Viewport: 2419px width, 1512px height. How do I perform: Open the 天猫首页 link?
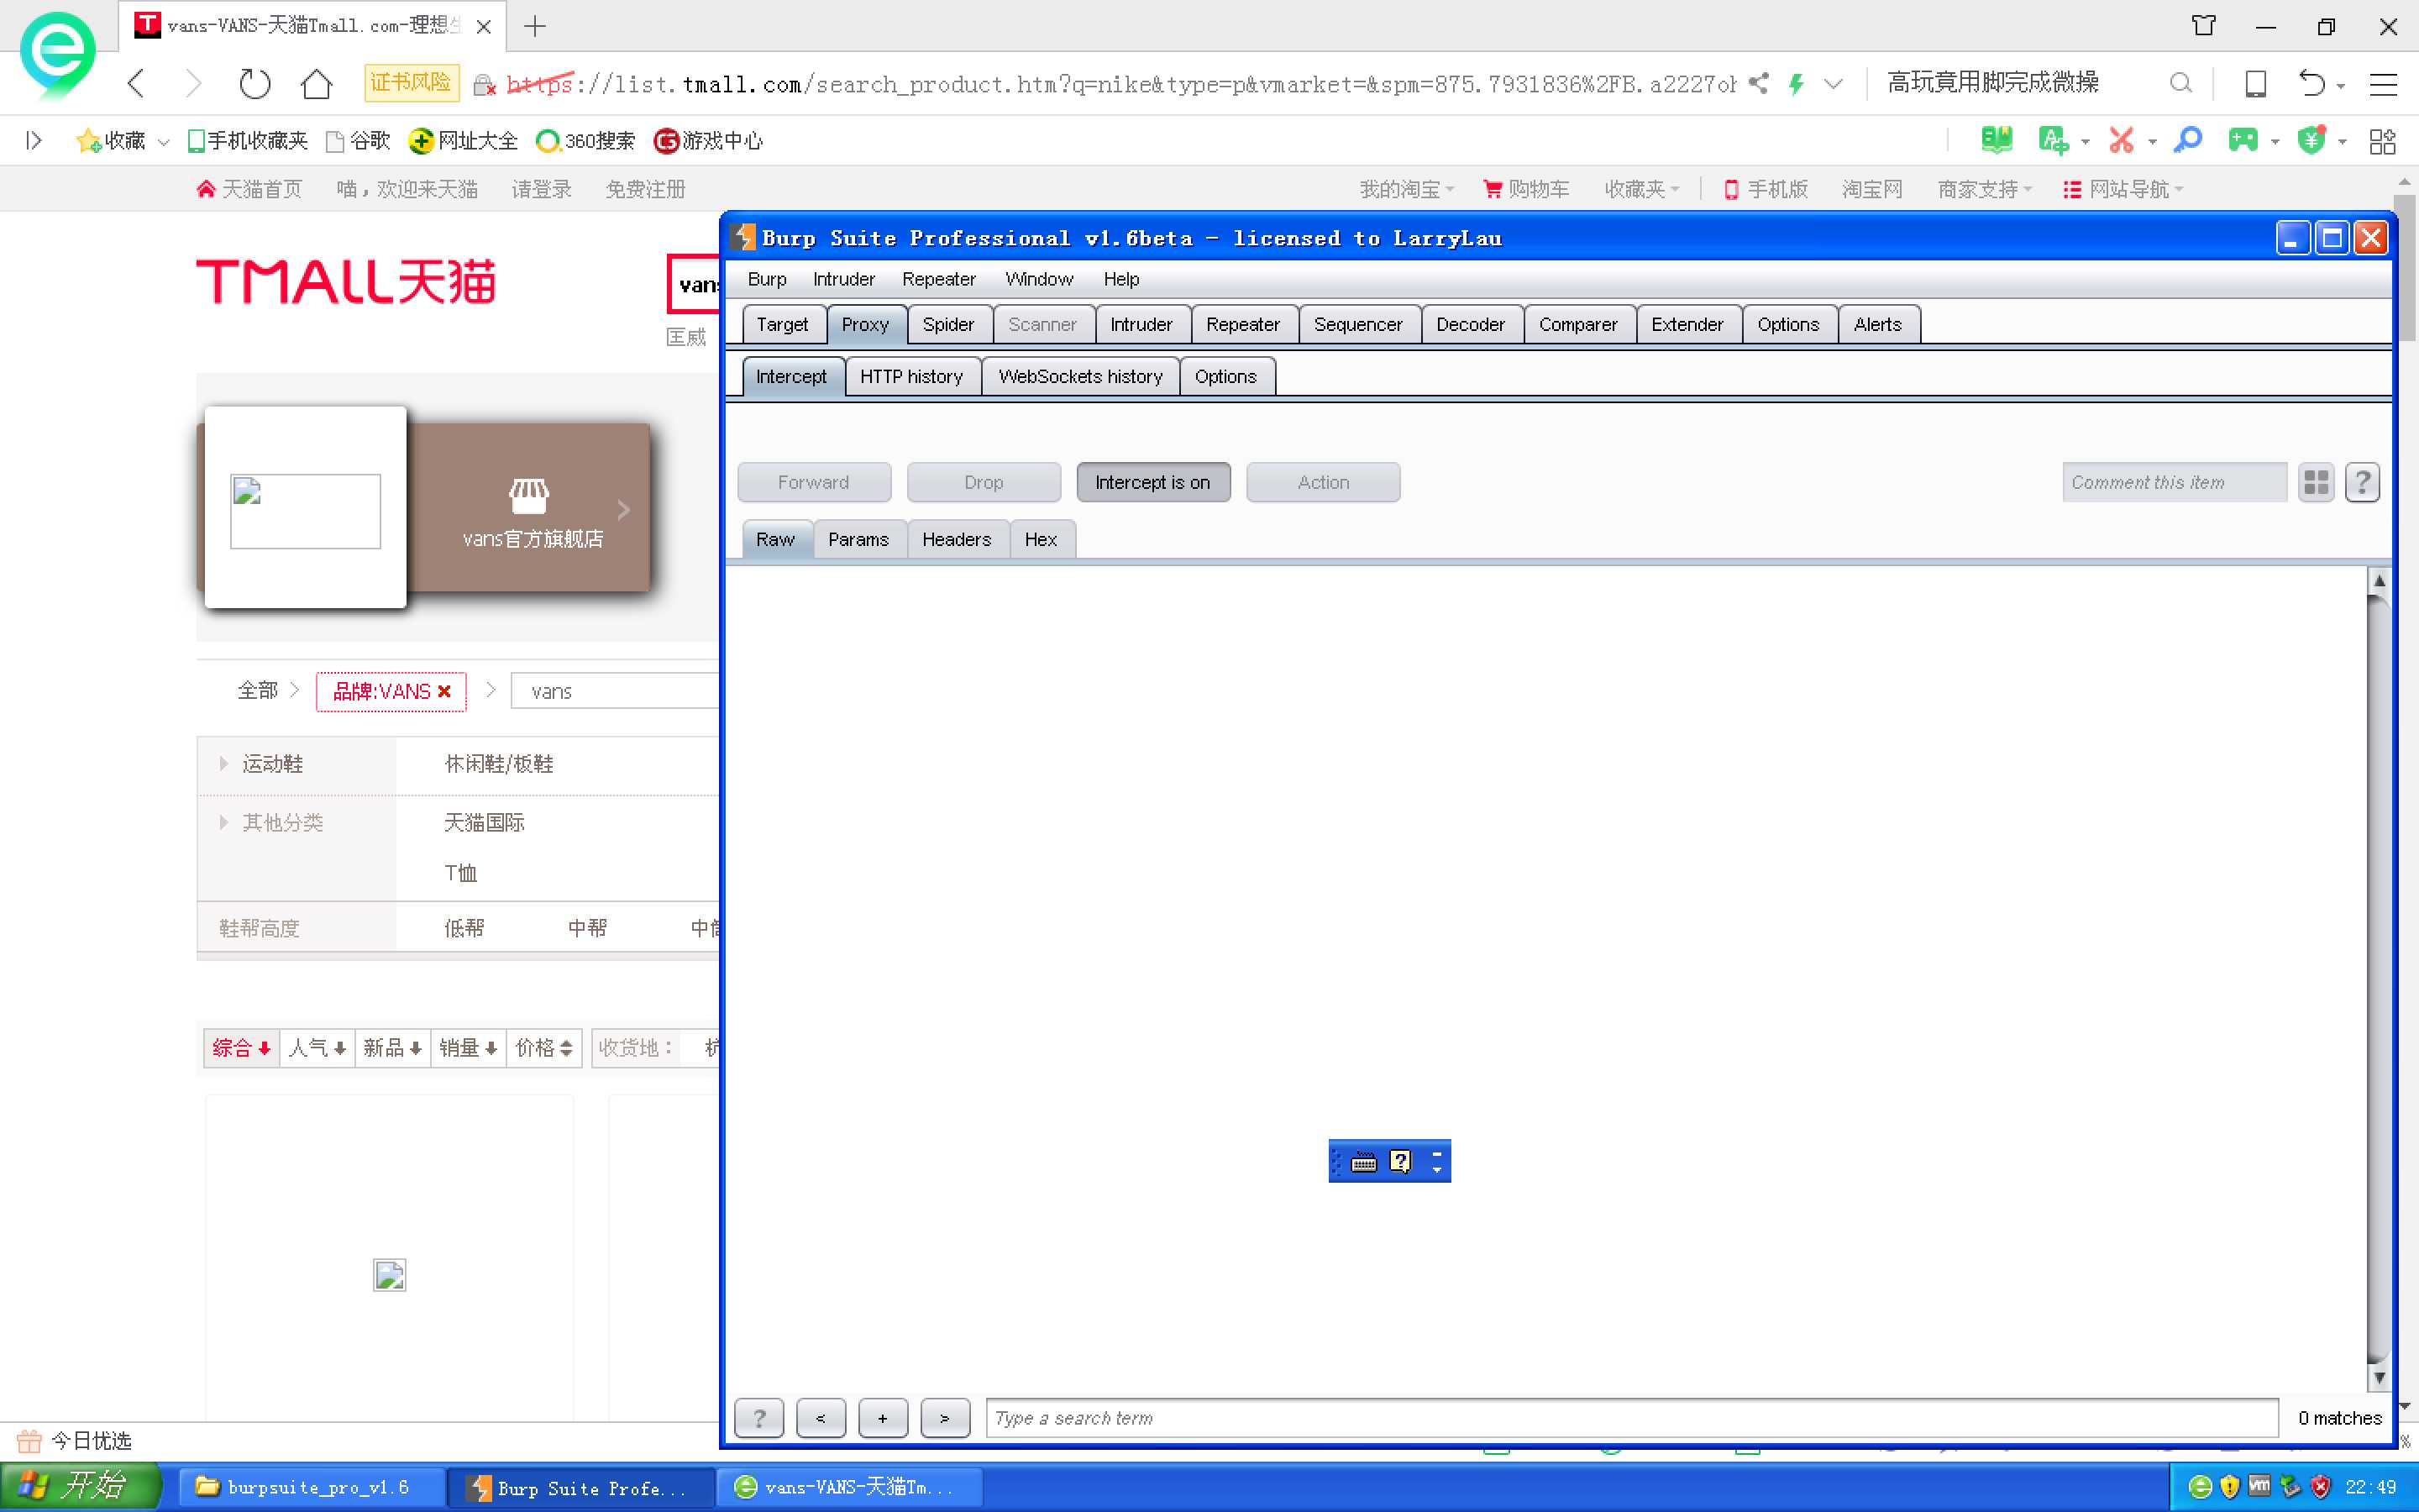(250, 189)
